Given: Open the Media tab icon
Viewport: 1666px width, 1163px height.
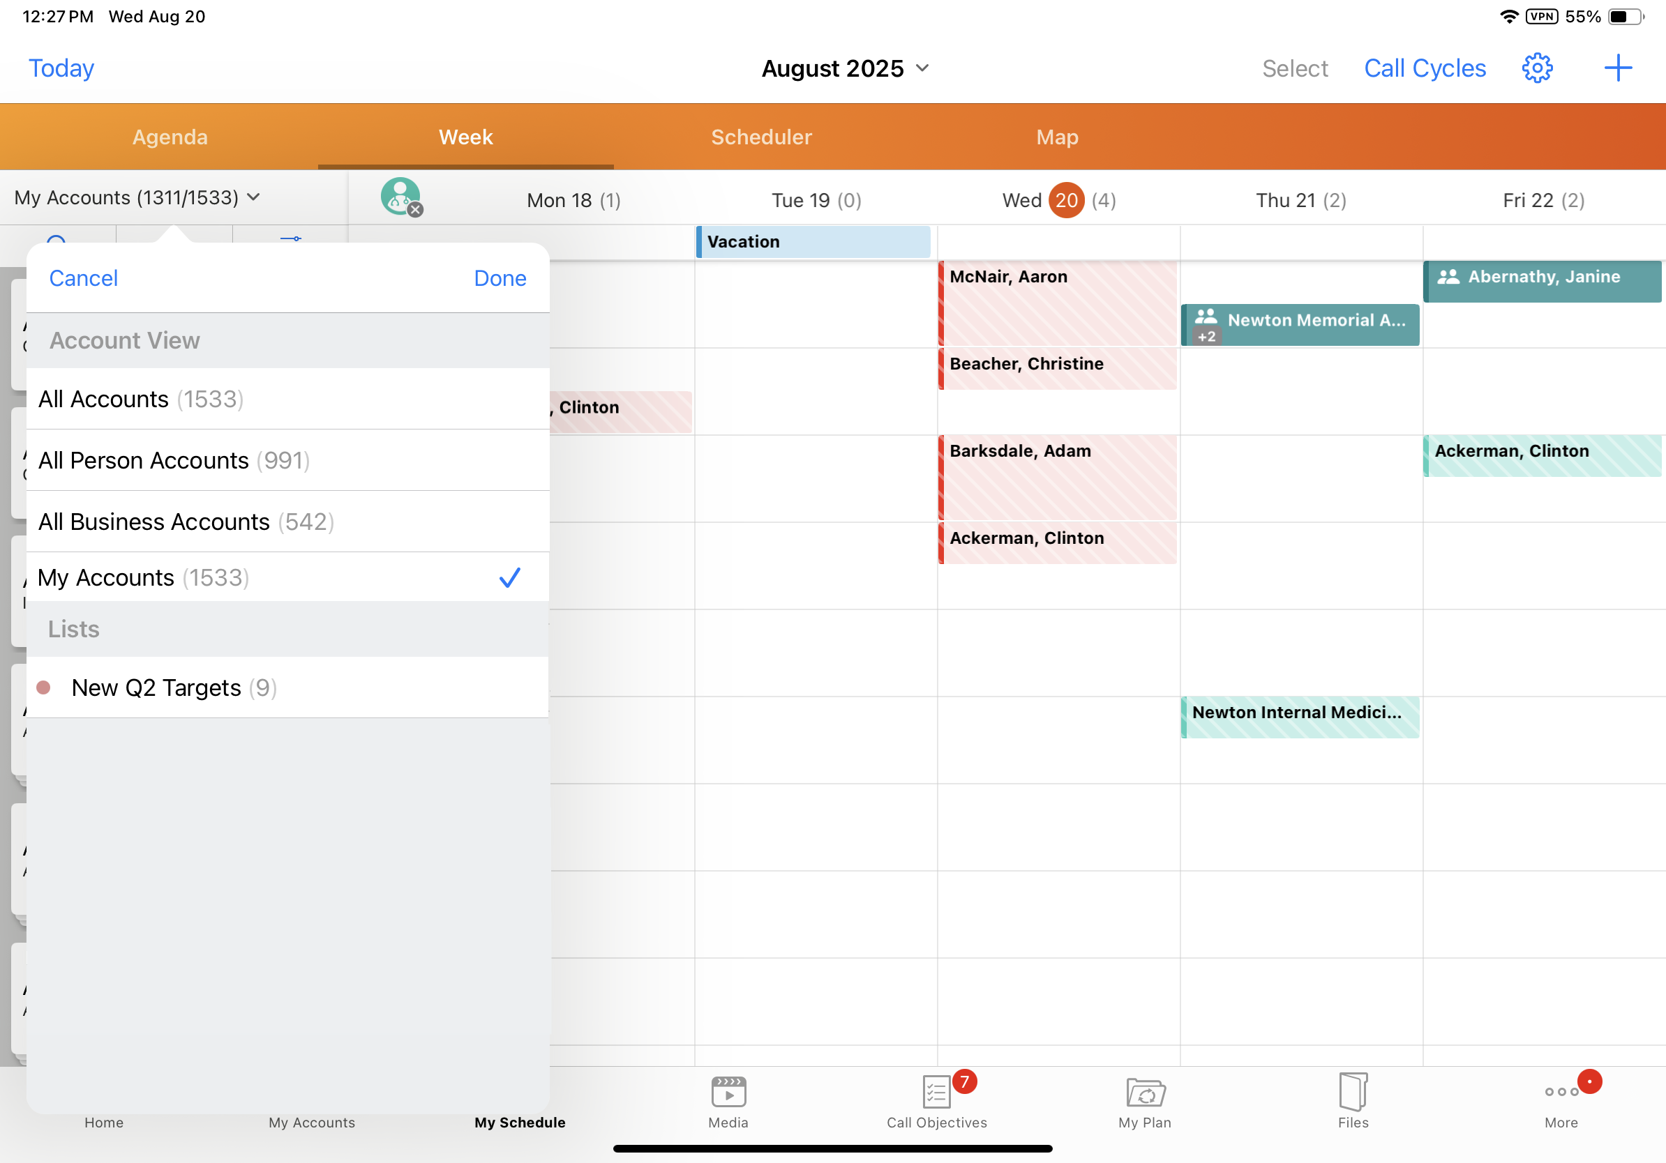Looking at the screenshot, I should pyautogui.click(x=728, y=1093).
